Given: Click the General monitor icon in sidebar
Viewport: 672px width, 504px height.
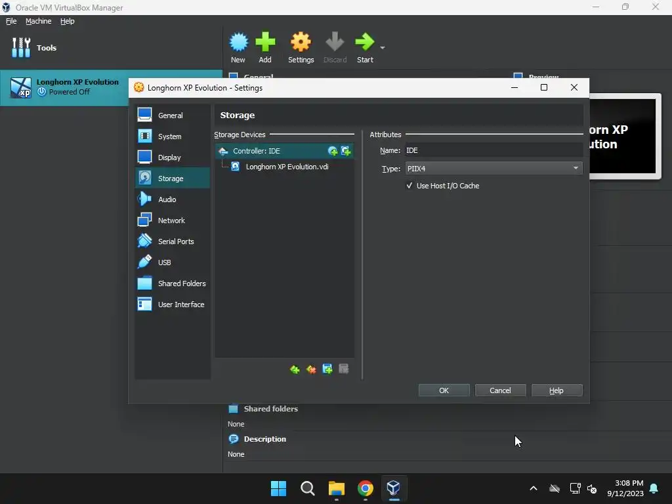Looking at the screenshot, I should (145, 114).
